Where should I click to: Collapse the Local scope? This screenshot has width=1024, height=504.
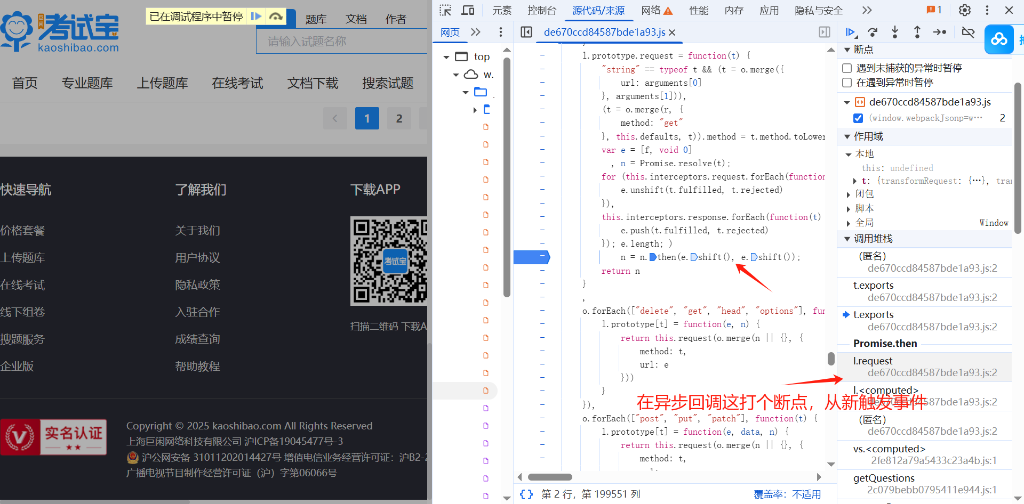coord(849,155)
